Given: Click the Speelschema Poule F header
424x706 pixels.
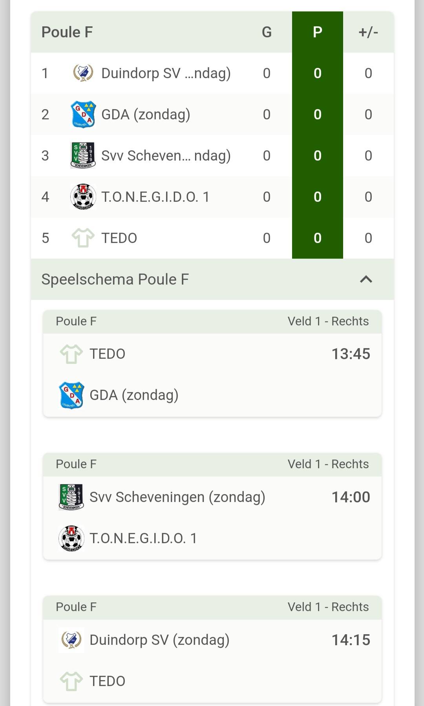Looking at the screenshot, I should pyautogui.click(x=115, y=279).
